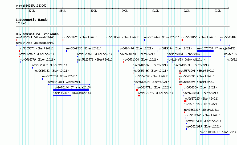Open variant nsv5616033 (Ebert2021) label

tap(51, 71)
